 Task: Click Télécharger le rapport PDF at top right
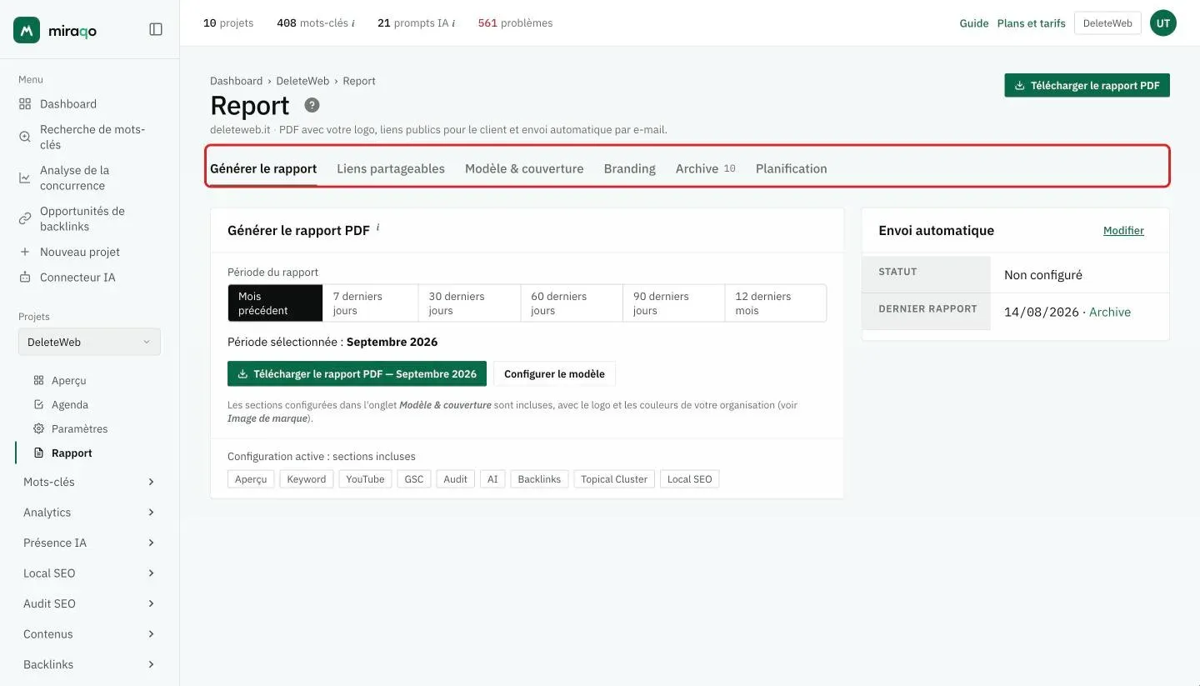pos(1087,85)
